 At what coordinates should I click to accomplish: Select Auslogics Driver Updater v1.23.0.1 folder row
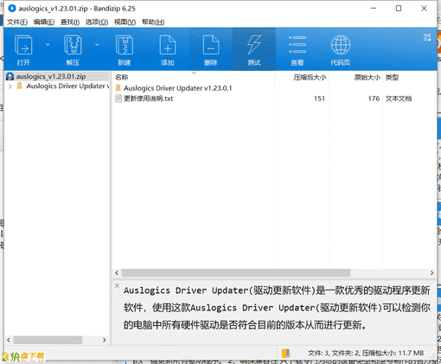tap(177, 88)
